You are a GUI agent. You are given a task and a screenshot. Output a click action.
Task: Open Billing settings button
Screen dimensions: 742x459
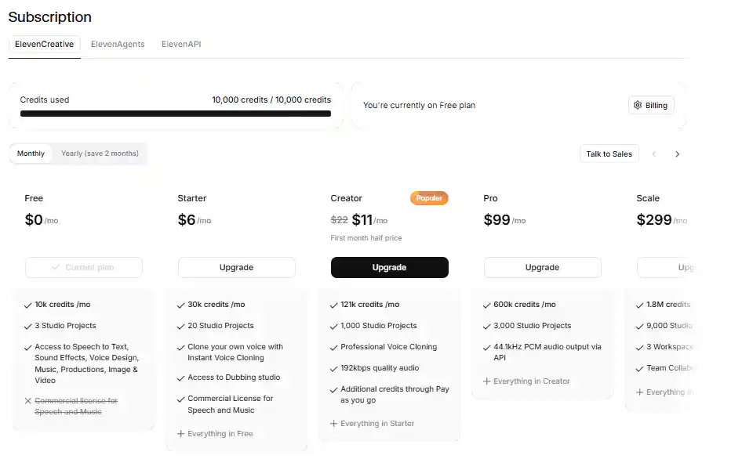pos(651,105)
